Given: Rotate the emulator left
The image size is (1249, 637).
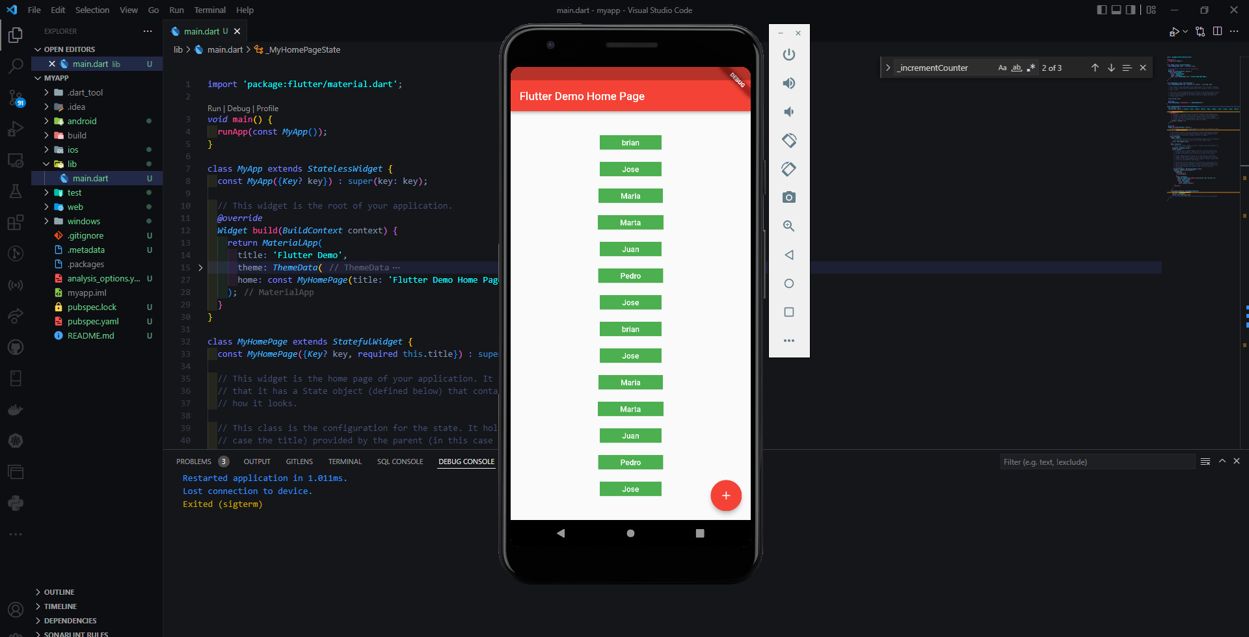Looking at the screenshot, I should click(789, 140).
